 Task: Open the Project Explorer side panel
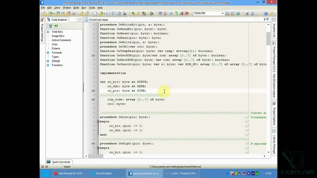pyautogui.click(x=274, y=114)
